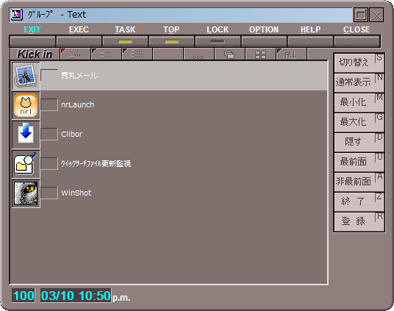
Task: Tick the checkbox beside nrLaunch
Action: point(49,104)
